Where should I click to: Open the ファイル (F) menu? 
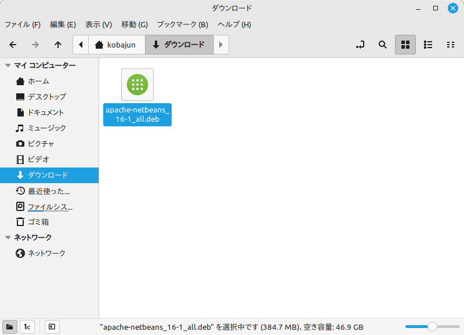[x=23, y=24]
